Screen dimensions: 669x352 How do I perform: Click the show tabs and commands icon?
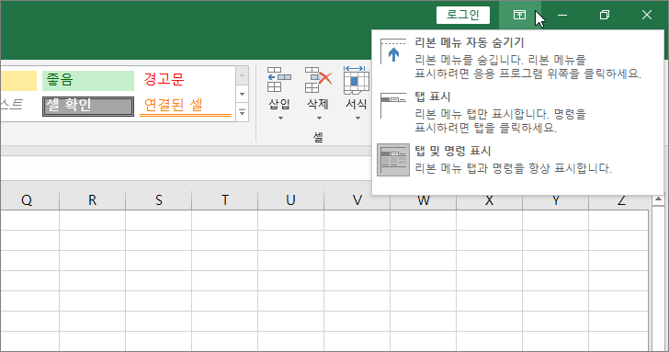coord(393,160)
